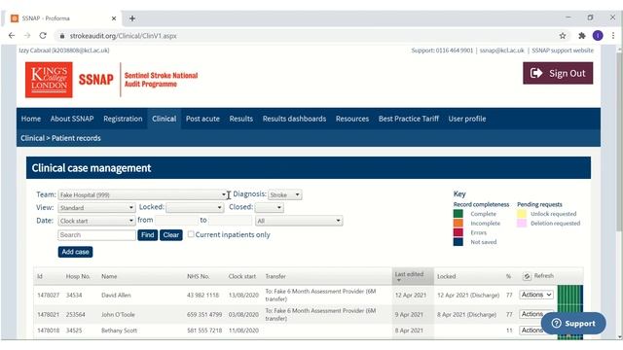Click the browser back arrow
623x350 pixels.
[12, 36]
